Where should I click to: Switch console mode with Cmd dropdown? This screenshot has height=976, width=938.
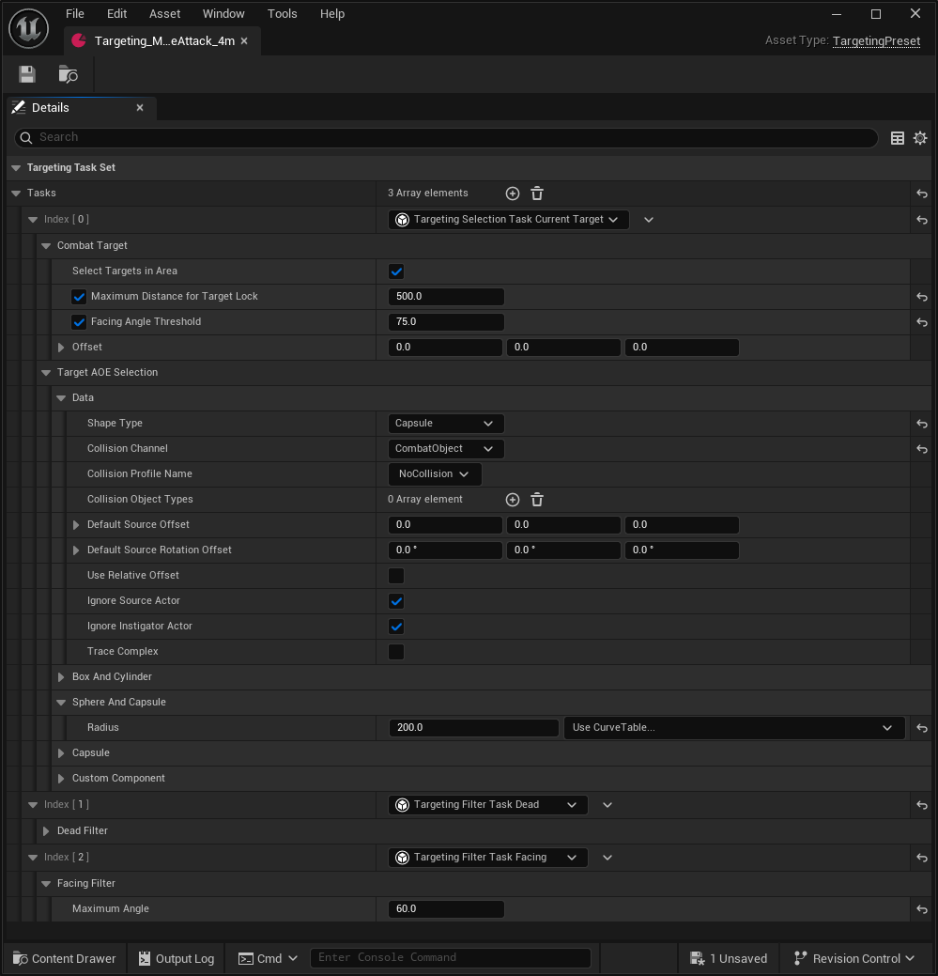click(269, 958)
